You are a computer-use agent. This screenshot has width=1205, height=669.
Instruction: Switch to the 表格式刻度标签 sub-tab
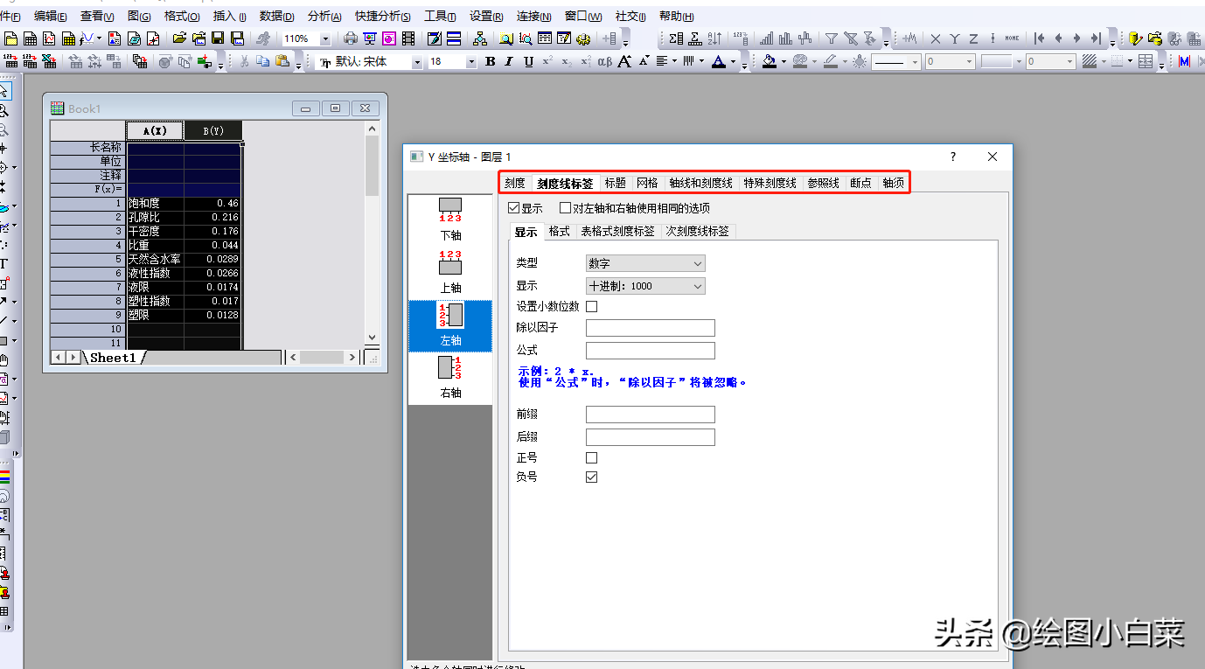pyautogui.click(x=617, y=231)
